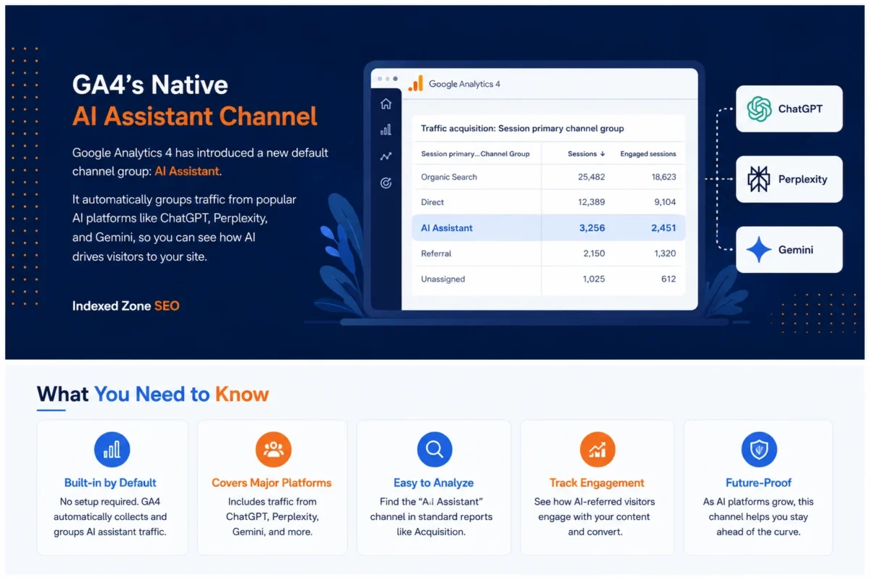Click the Engaged sessions column header
Image resolution: width=870 pixels, height=580 pixels.
pos(648,154)
